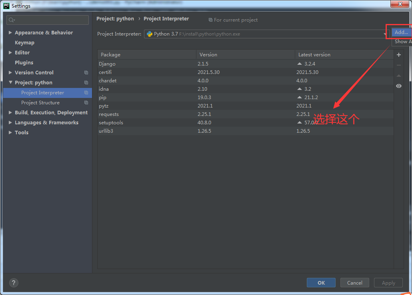Click Project: python breadcrumb

pos(115,19)
